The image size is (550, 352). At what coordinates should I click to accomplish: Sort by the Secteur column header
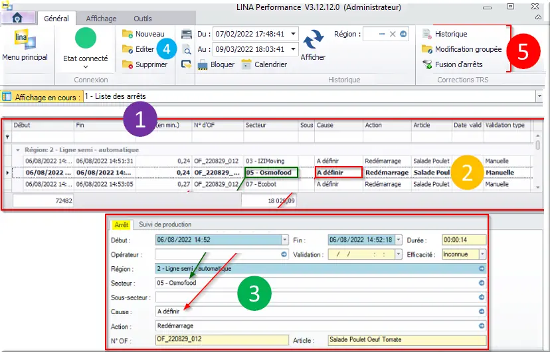click(x=270, y=125)
